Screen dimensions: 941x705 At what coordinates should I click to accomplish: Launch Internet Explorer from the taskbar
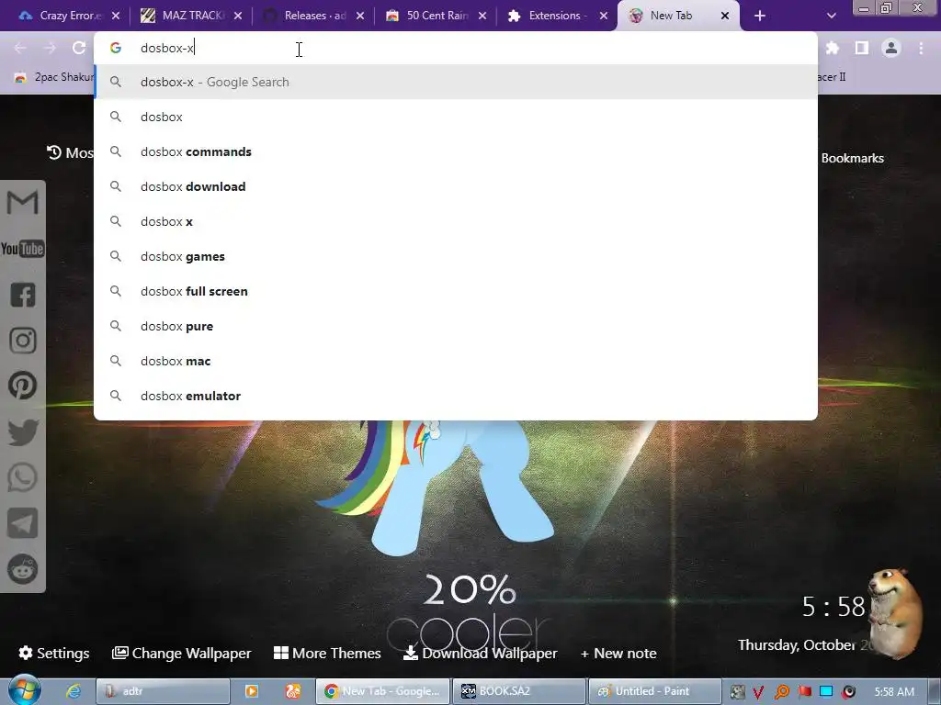(74, 691)
